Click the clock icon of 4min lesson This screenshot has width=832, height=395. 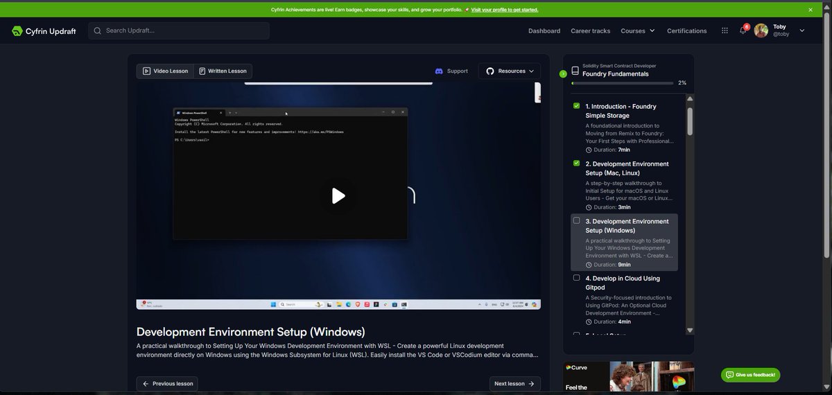point(589,322)
